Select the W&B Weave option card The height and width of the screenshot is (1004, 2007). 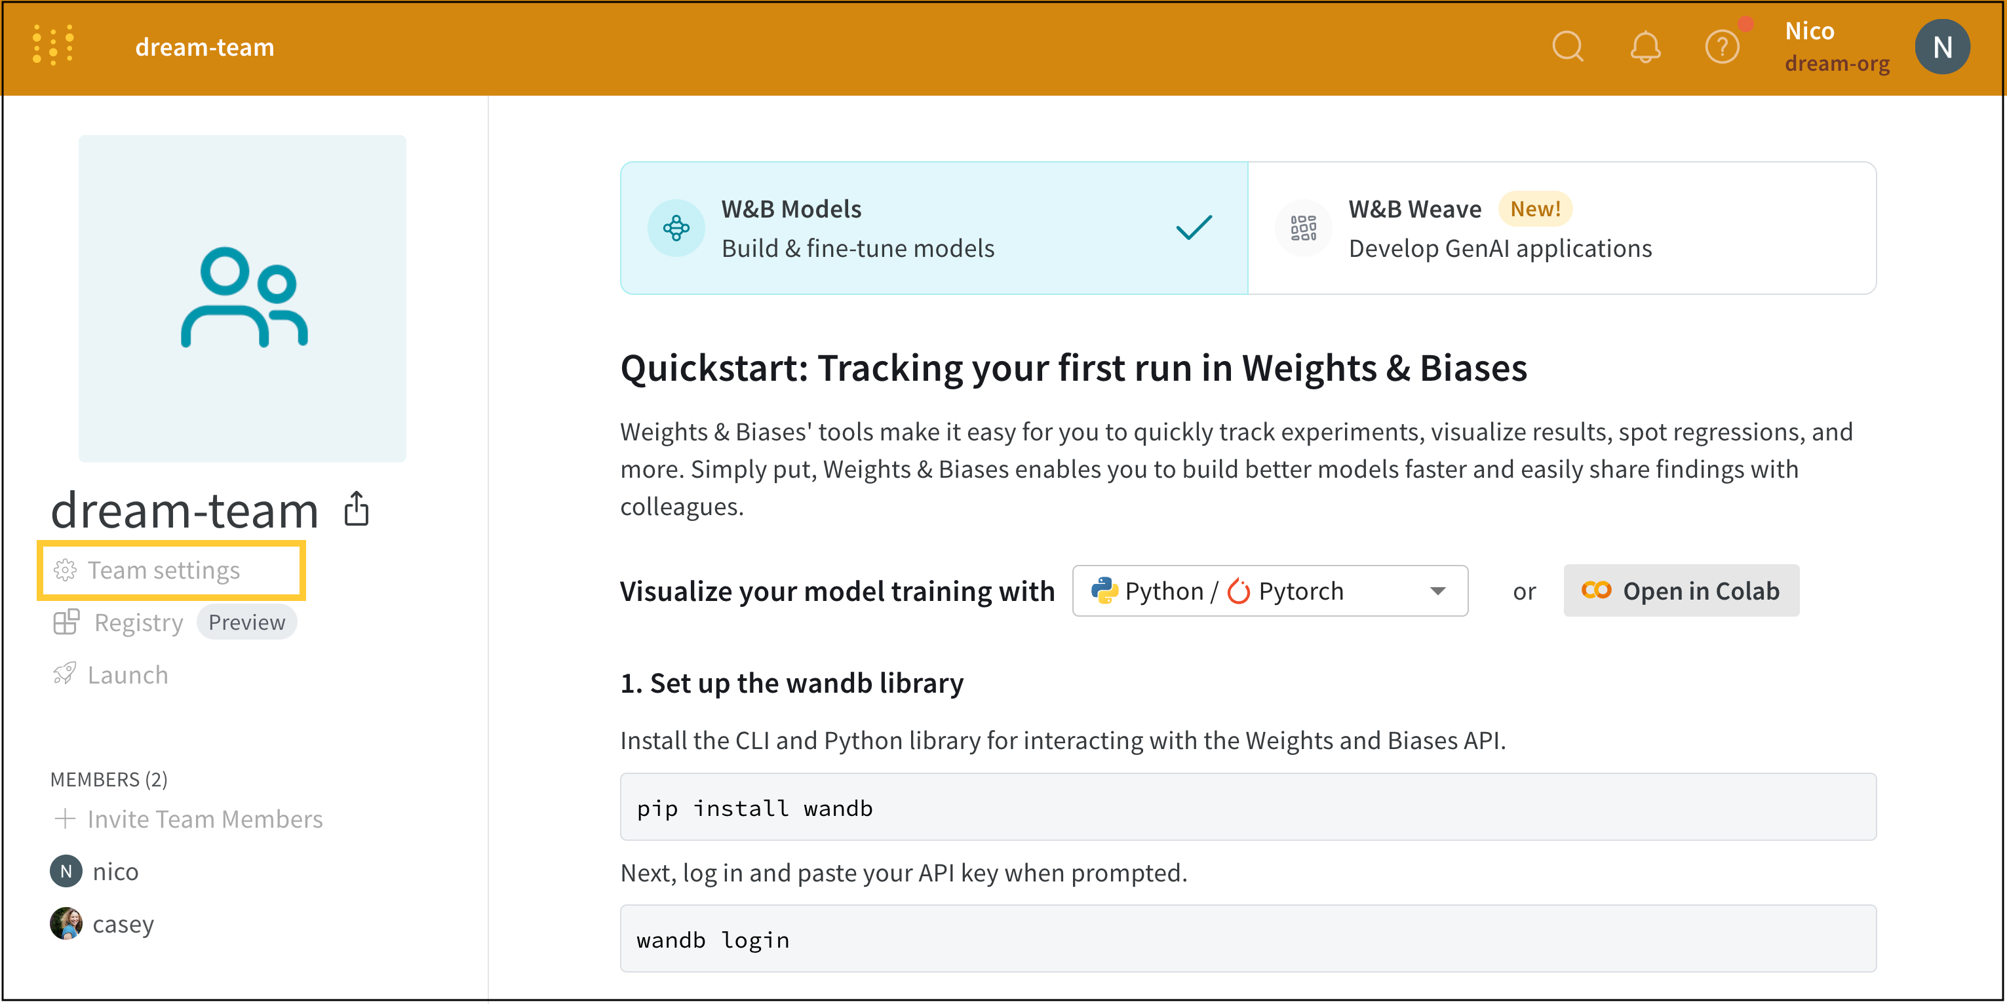1561,228
